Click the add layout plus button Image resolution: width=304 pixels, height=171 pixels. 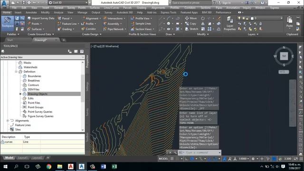48,158
